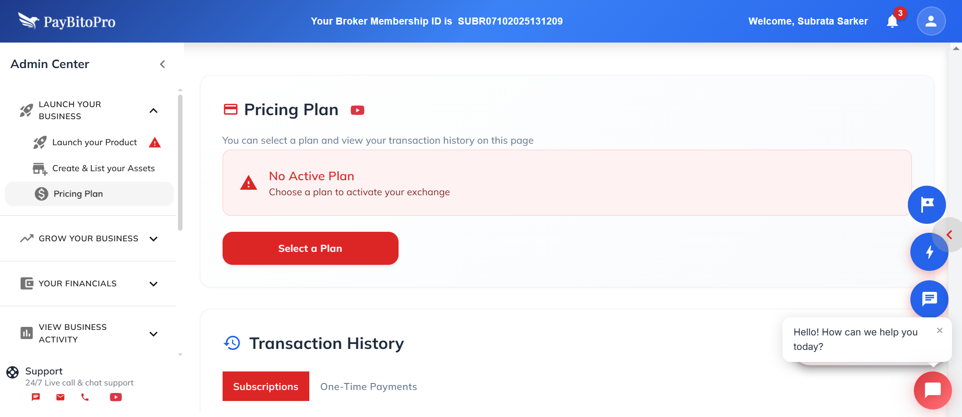
Task: Click the warning icon next to Launch your Product
Action: (155, 142)
